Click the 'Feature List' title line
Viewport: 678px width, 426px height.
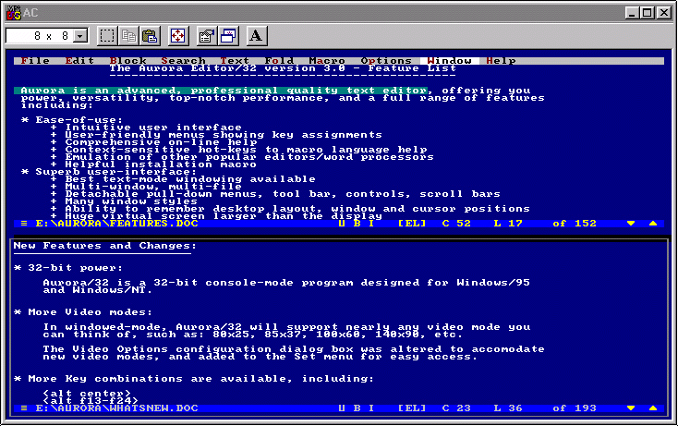[283, 68]
